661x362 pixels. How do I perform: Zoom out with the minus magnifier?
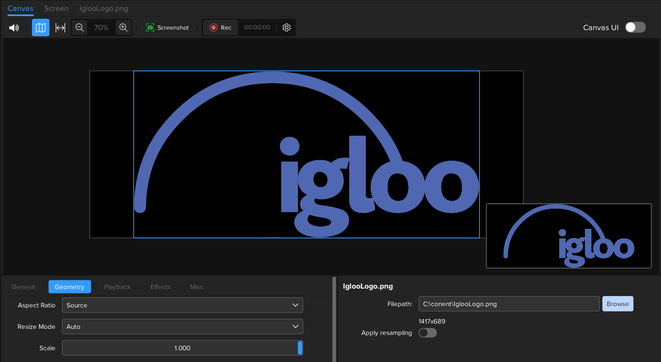pyautogui.click(x=80, y=28)
